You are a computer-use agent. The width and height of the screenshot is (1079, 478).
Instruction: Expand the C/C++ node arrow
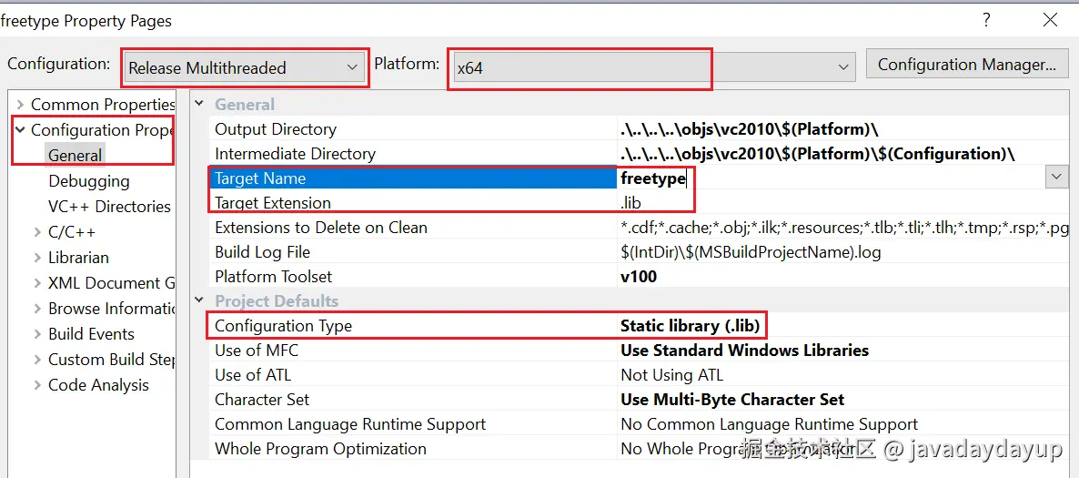[x=37, y=232]
